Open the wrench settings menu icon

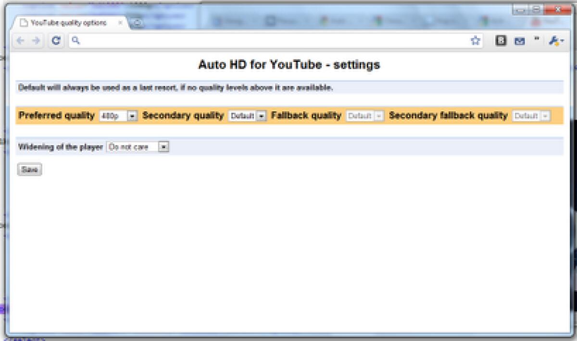[x=556, y=41]
